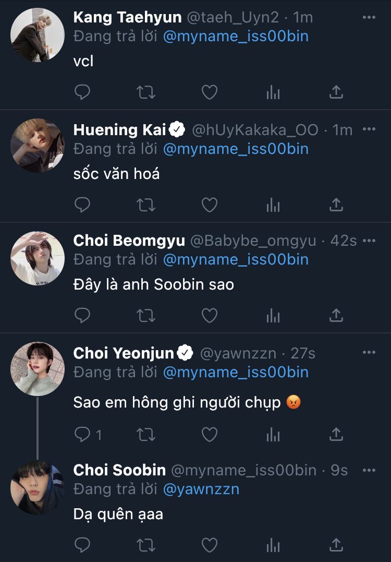
Task: Open @myname_iss00bin link under Huening Kai
Action: [x=236, y=149]
